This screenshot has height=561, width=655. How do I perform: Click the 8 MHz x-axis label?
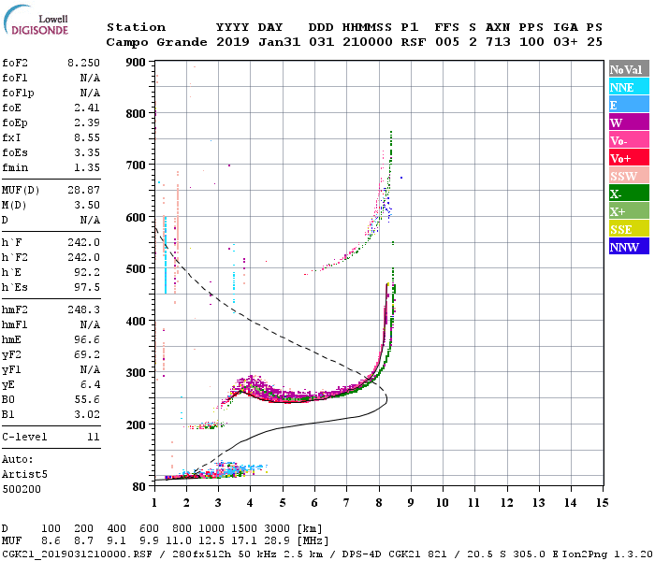(379, 503)
